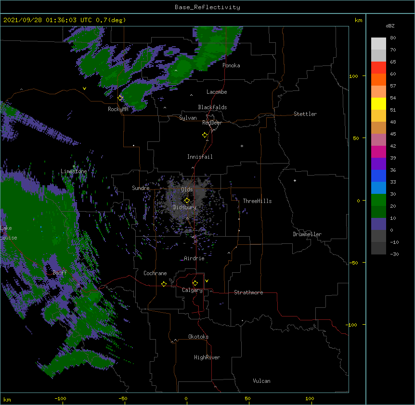Click the Cochrane label
This screenshot has width=415, height=405.
[x=155, y=273]
